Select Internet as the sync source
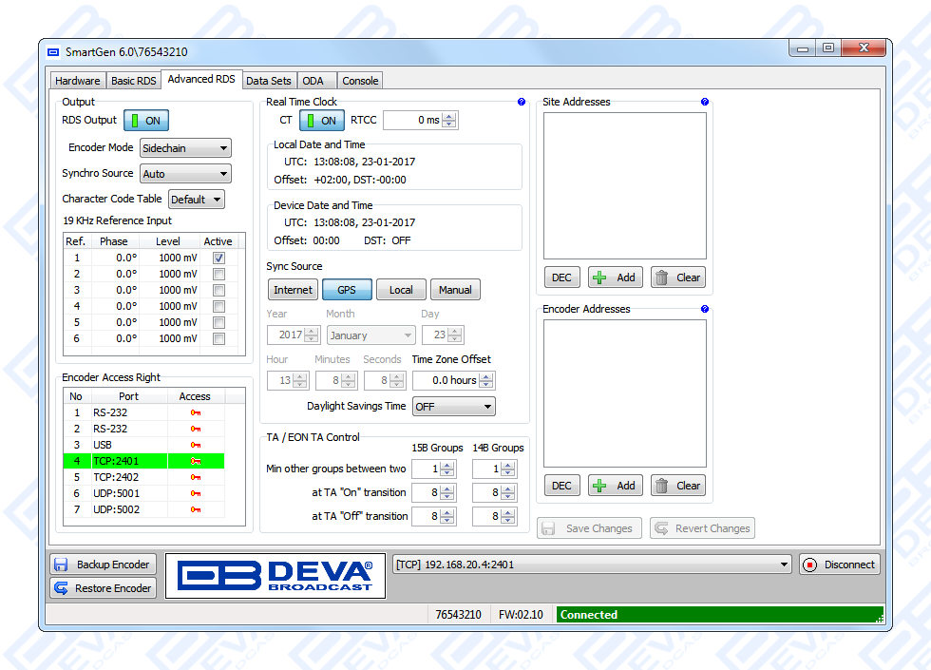Viewport: 931px width, 670px height. point(293,290)
